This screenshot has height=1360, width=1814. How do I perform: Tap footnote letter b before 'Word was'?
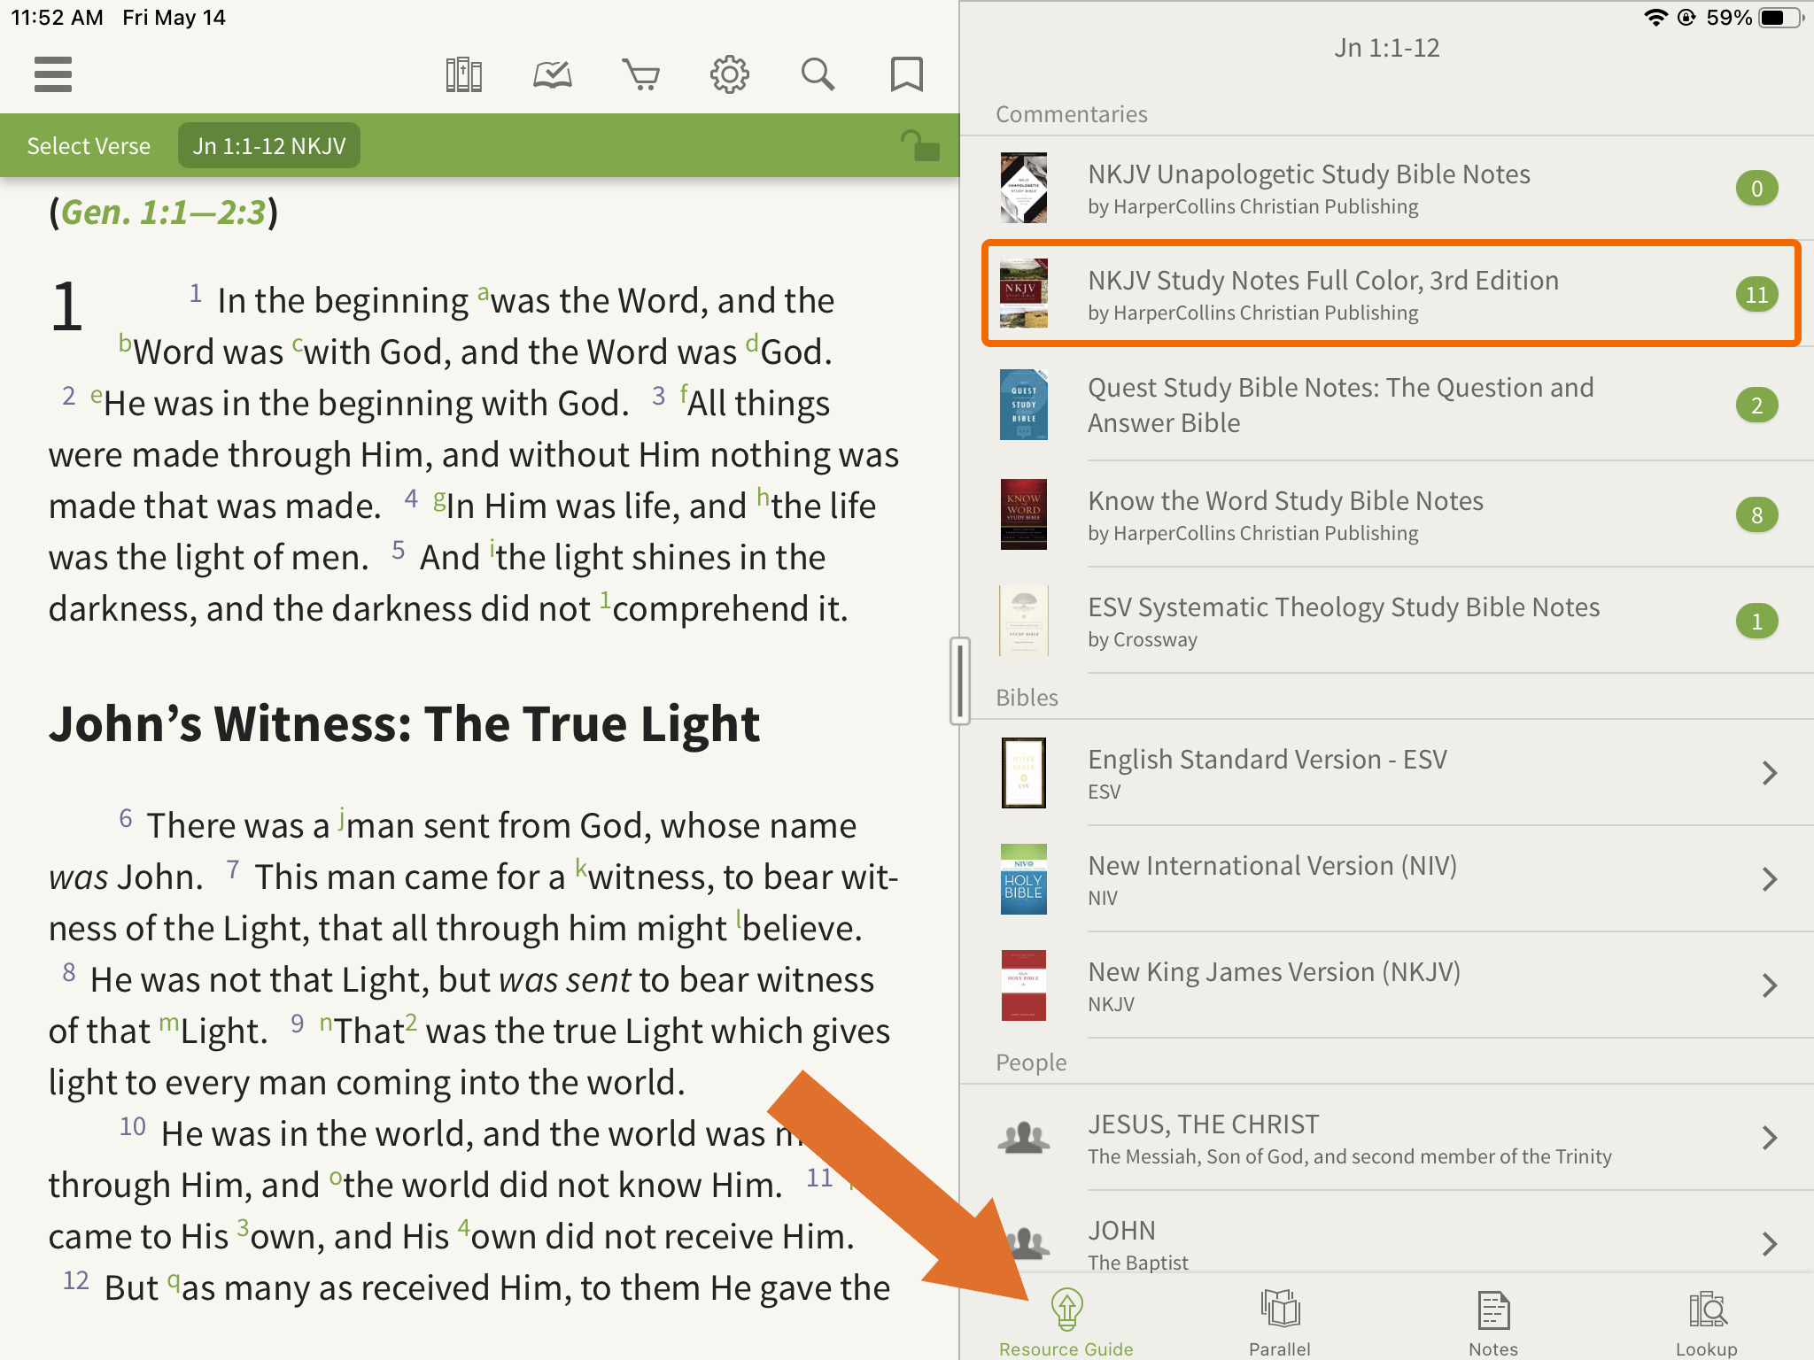[125, 343]
